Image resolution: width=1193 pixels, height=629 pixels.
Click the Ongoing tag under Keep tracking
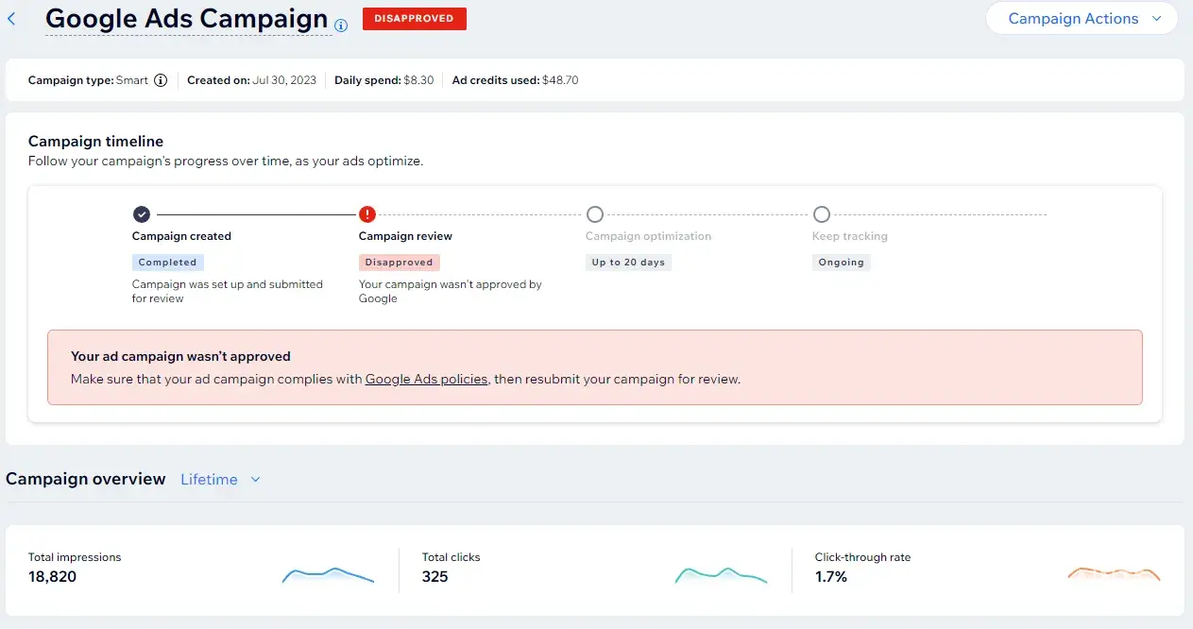(841, 263)
